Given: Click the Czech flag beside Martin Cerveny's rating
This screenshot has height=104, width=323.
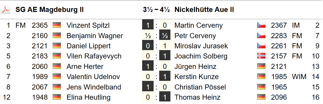Looking at the screenshot, I should pos(261,25).
